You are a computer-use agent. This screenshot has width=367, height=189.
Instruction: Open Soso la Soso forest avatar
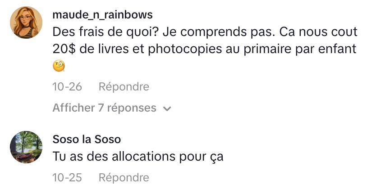pos(26,147)
